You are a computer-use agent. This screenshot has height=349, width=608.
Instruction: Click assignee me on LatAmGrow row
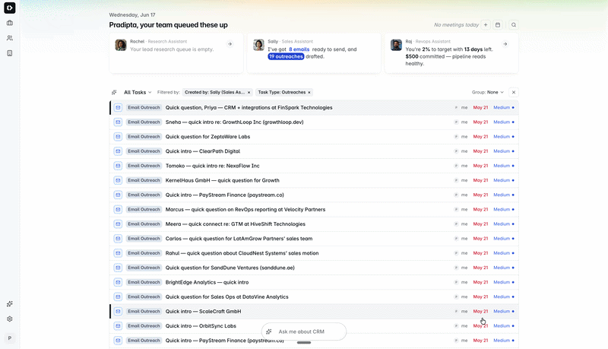[x=461, y=239]
